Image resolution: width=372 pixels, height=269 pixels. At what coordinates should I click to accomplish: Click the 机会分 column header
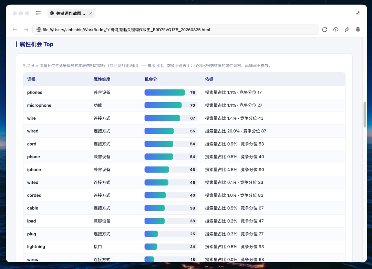point(151,79)
